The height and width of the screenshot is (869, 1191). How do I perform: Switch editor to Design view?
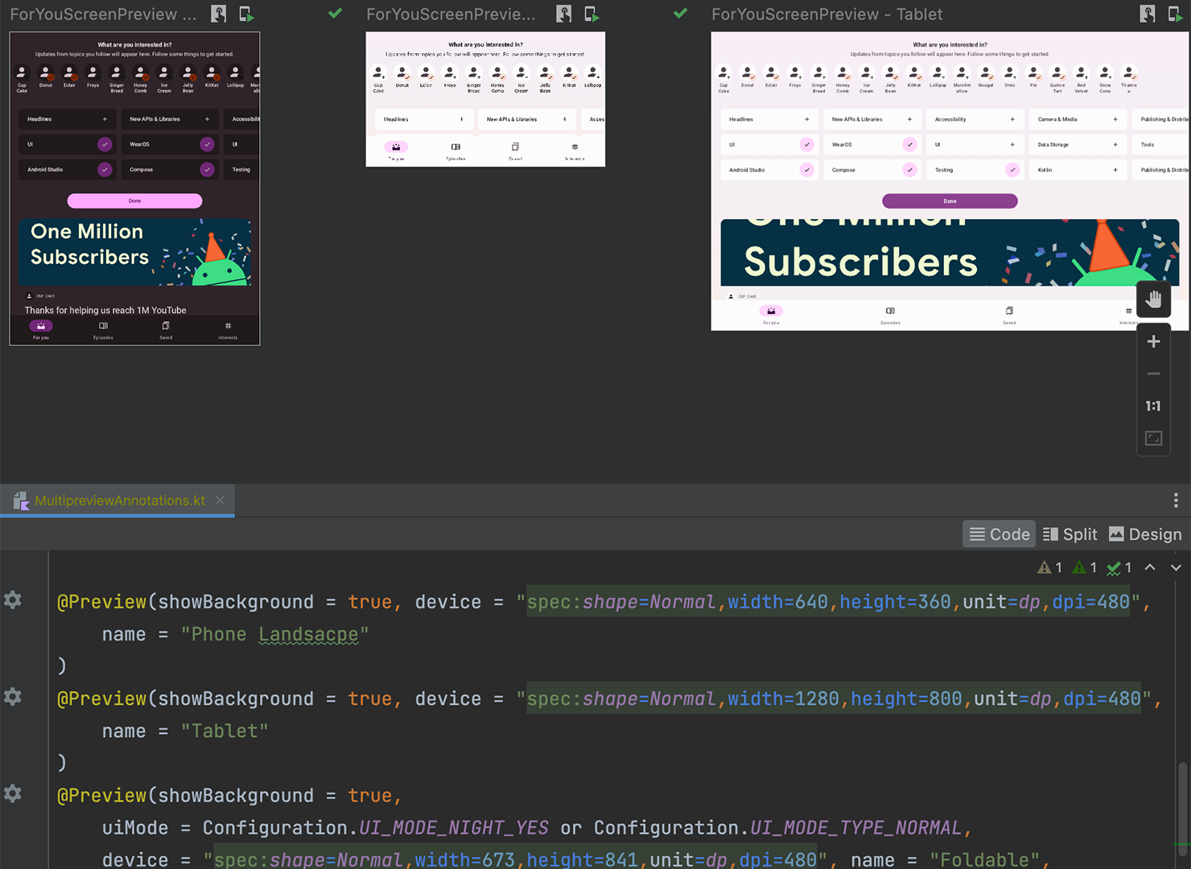coord(1145,534)
